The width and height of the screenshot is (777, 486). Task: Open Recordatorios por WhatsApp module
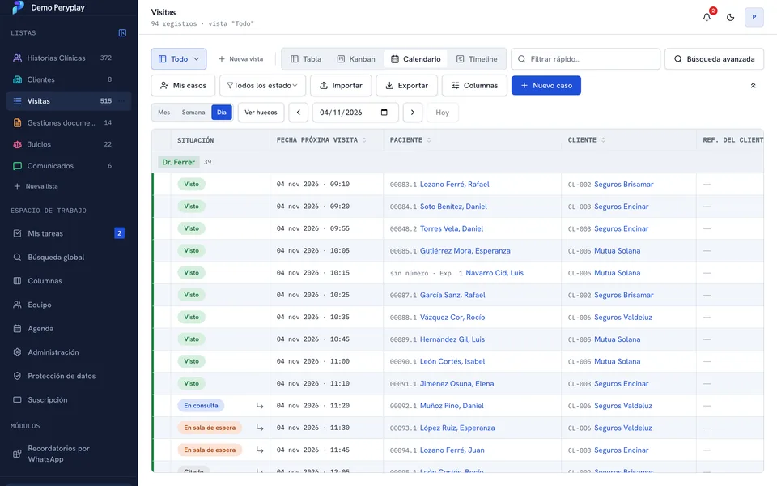(x=69, y=454)
